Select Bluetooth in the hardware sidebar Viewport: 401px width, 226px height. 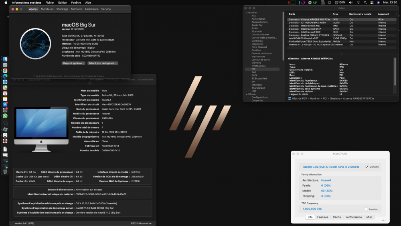pos(257,31)
